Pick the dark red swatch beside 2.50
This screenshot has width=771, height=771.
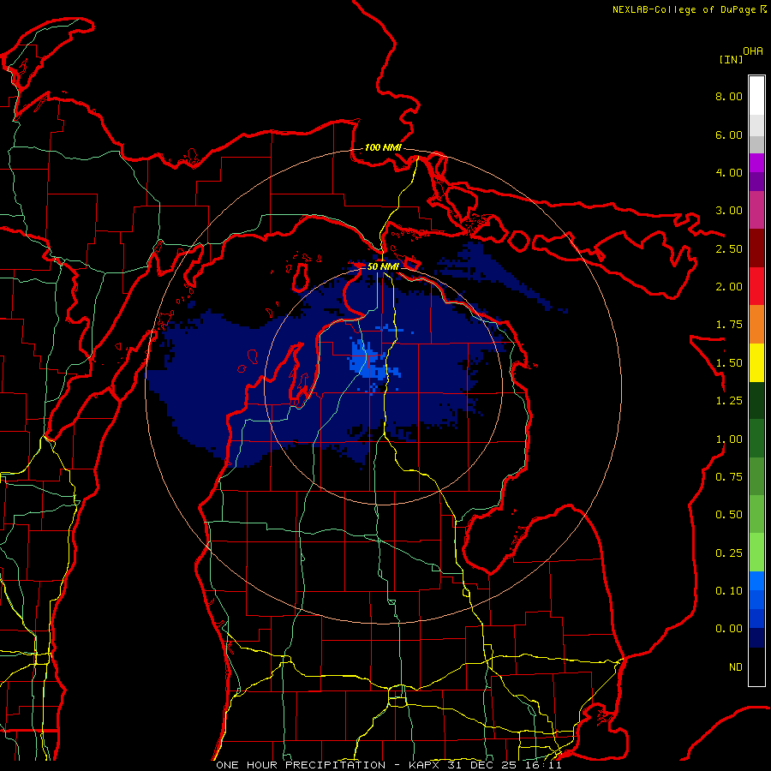[x=756, y=248]
